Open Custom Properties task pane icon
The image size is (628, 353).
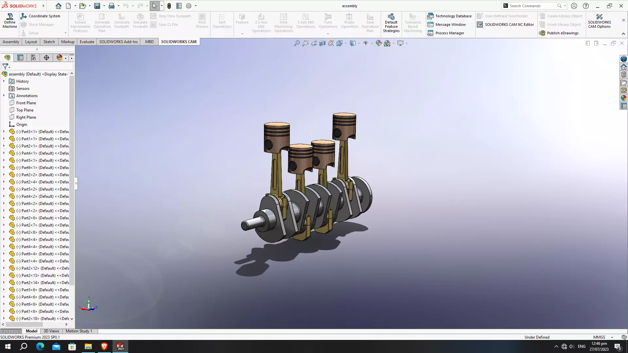[x=624, y=106]
